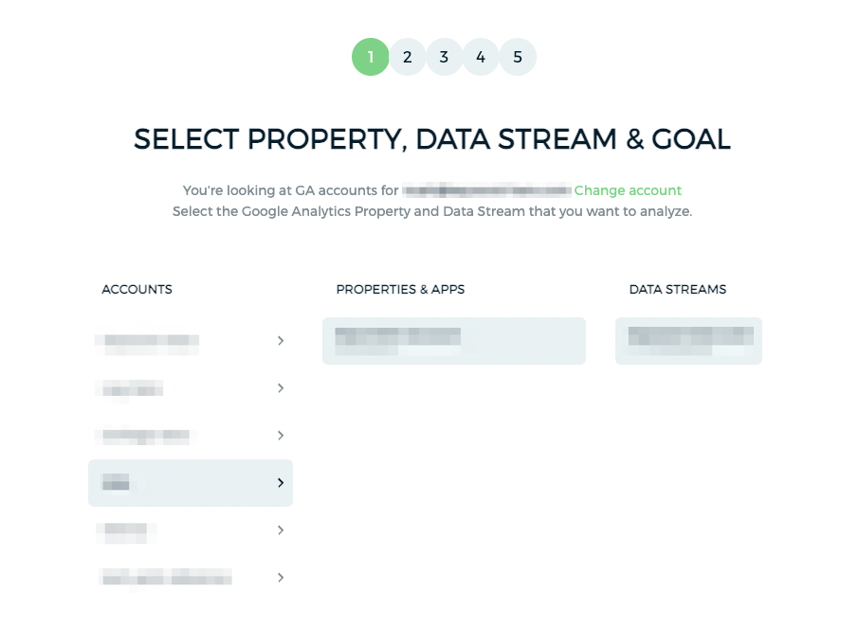Screen dimensions: 859x628
Task: Select step 4 in progress indicator
Action: pyautogui.click(x=481, y=57)
